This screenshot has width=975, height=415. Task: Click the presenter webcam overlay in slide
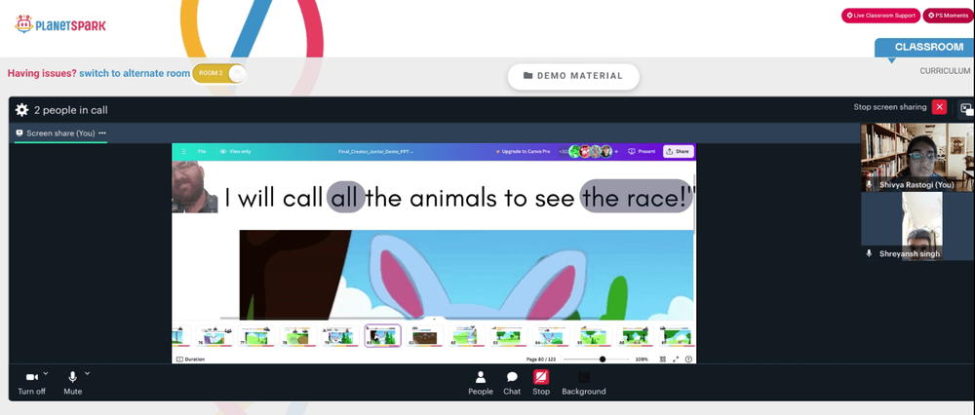(195, 187)
